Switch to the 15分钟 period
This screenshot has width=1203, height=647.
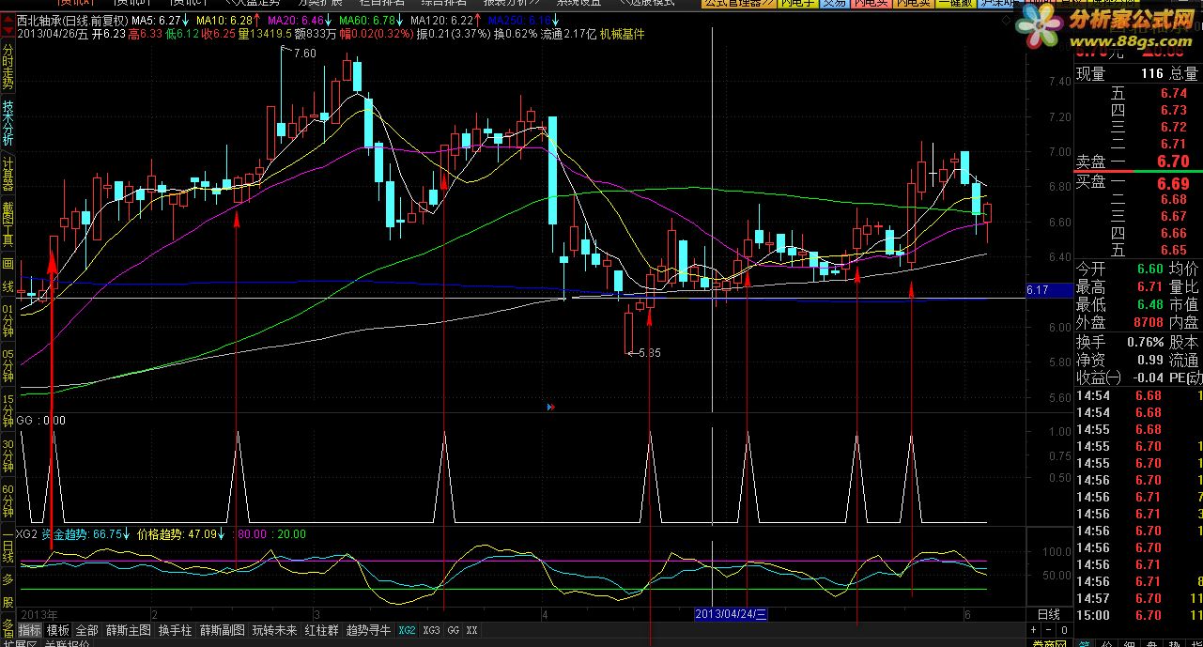pos(8,411)
